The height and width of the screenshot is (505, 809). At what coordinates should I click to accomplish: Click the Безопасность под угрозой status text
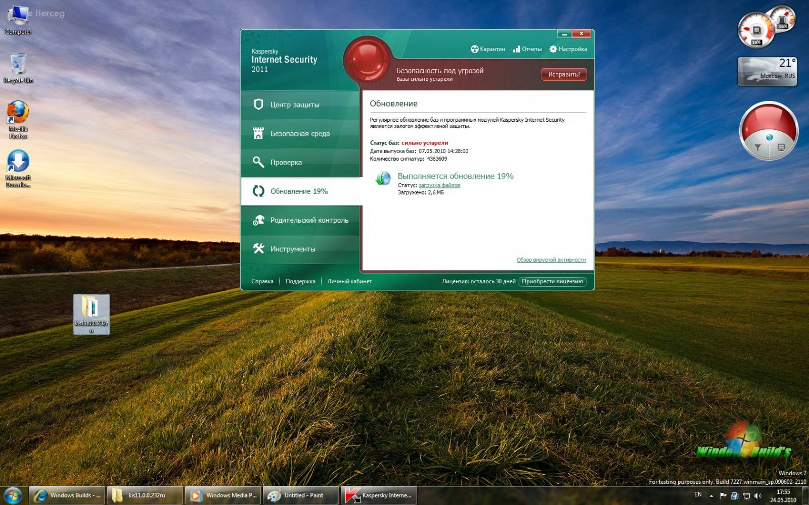439,71
